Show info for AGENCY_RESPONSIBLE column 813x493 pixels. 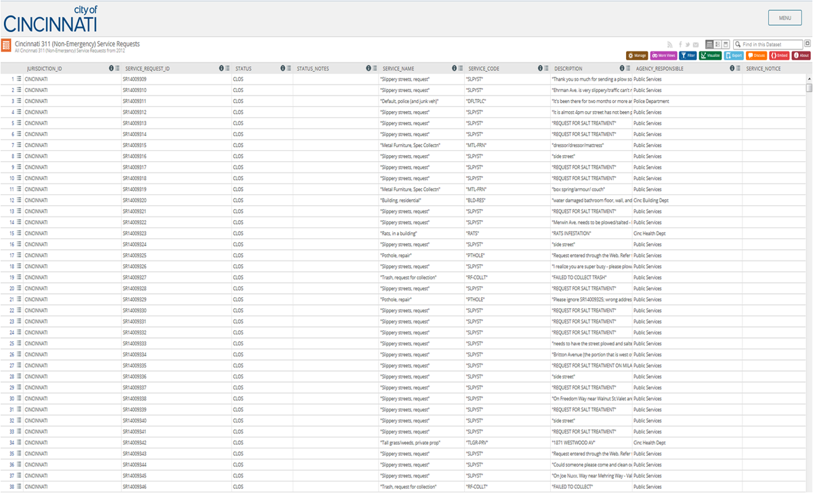[x=732, y=68]
